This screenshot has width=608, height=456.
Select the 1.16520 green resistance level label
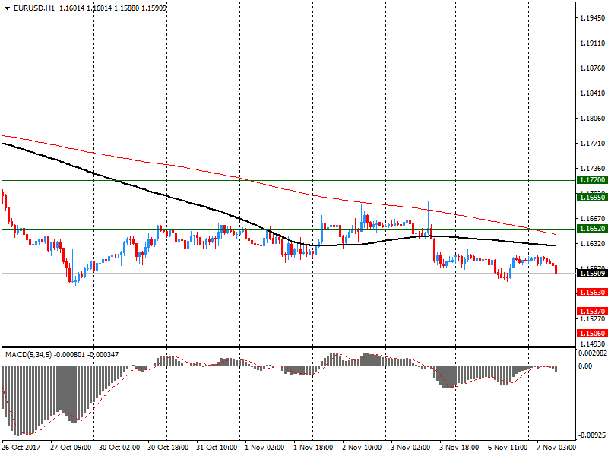pyautogui.click(x=592, y=229)
